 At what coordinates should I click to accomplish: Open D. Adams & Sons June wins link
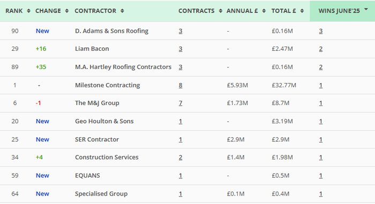pyautogui.click(x=321, y=31)
